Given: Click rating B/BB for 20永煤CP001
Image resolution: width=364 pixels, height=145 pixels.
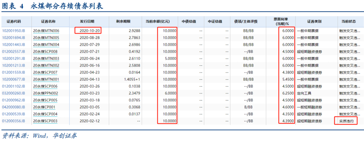Looking at the screenshot, I should (x=248, y=107).
